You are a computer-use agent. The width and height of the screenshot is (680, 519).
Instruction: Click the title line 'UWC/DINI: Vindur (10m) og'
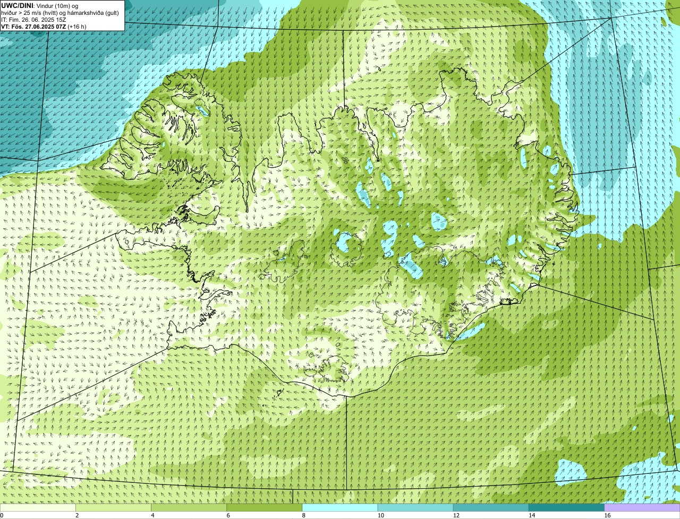[39, 5]
